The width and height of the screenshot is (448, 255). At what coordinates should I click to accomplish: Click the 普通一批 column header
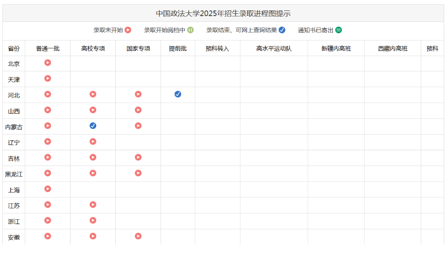[x=48, y=49]
